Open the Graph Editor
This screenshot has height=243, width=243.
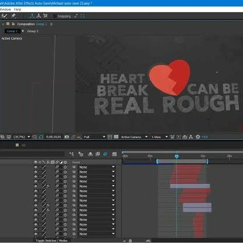tap(114, 154)
